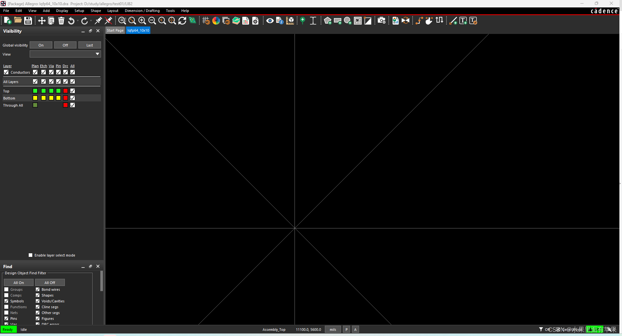Image resolution: width=622 pixels, height=336 pixels.
Task: Click the Zoom In magnifier icon
Action: 142,21
